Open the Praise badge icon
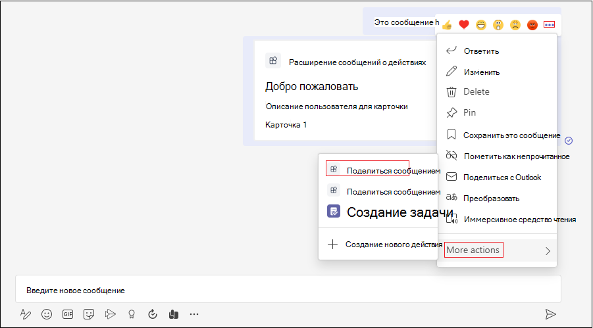This screenshot has width=593, height=328. tap(131, 314)
